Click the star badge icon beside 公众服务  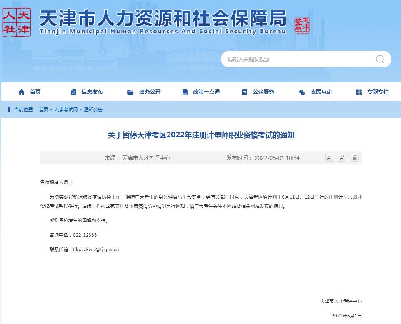click(x=245, y=92)
